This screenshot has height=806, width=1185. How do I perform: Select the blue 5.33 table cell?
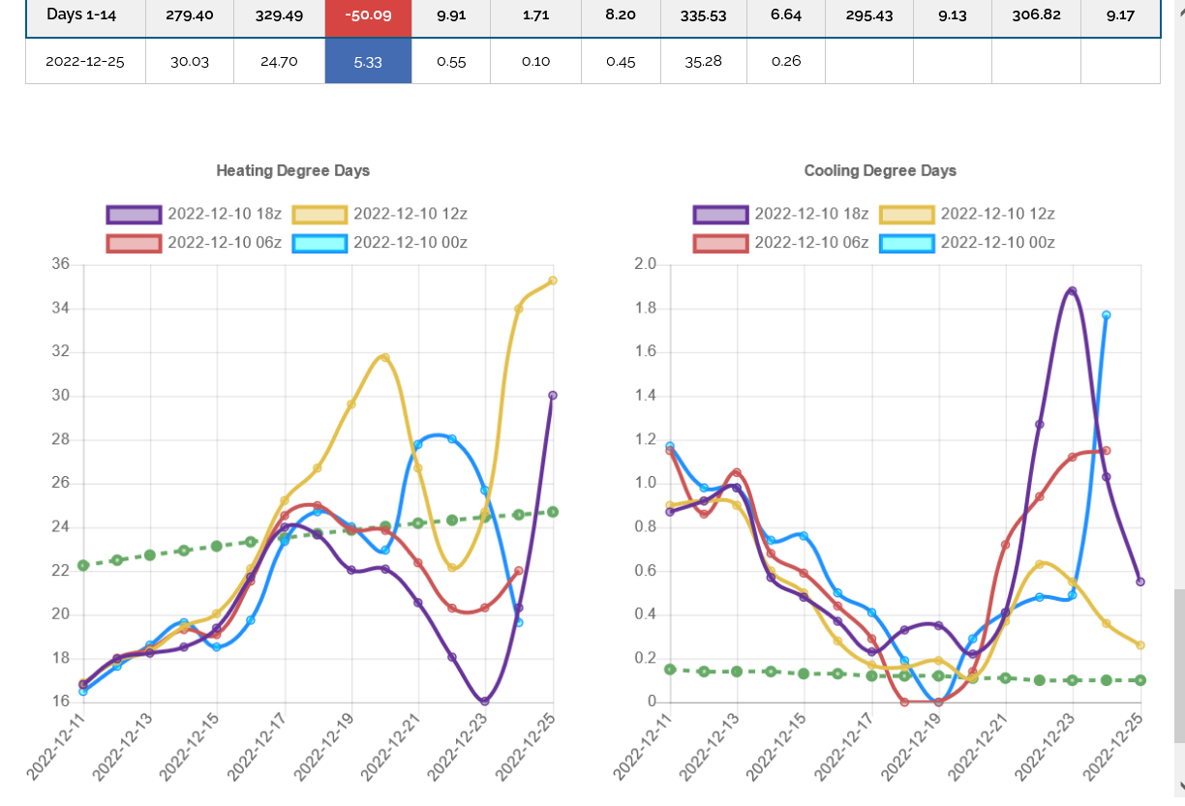pyautogui.click(x=368, y=61)
